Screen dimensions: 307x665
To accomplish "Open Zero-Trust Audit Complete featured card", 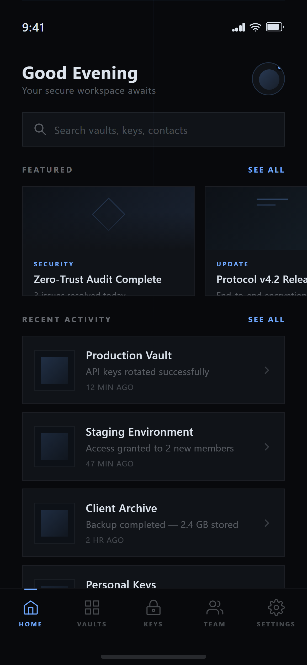I will 109,241.
